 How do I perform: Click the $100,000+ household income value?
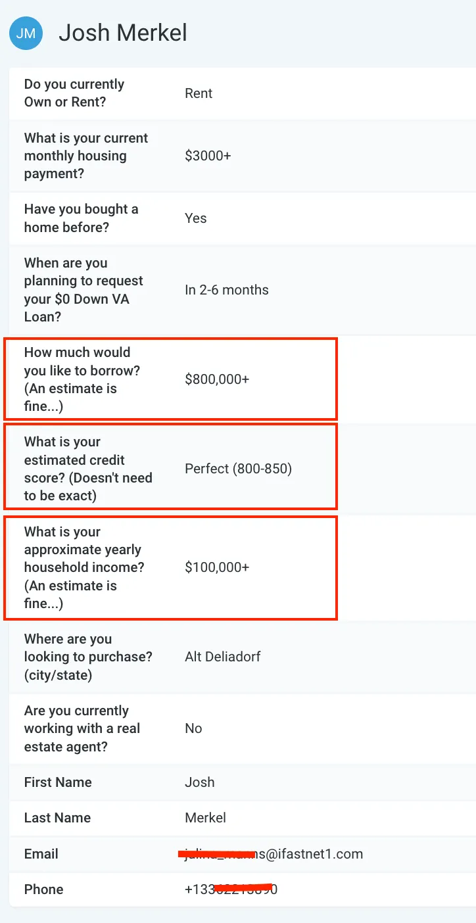[217, 567]
